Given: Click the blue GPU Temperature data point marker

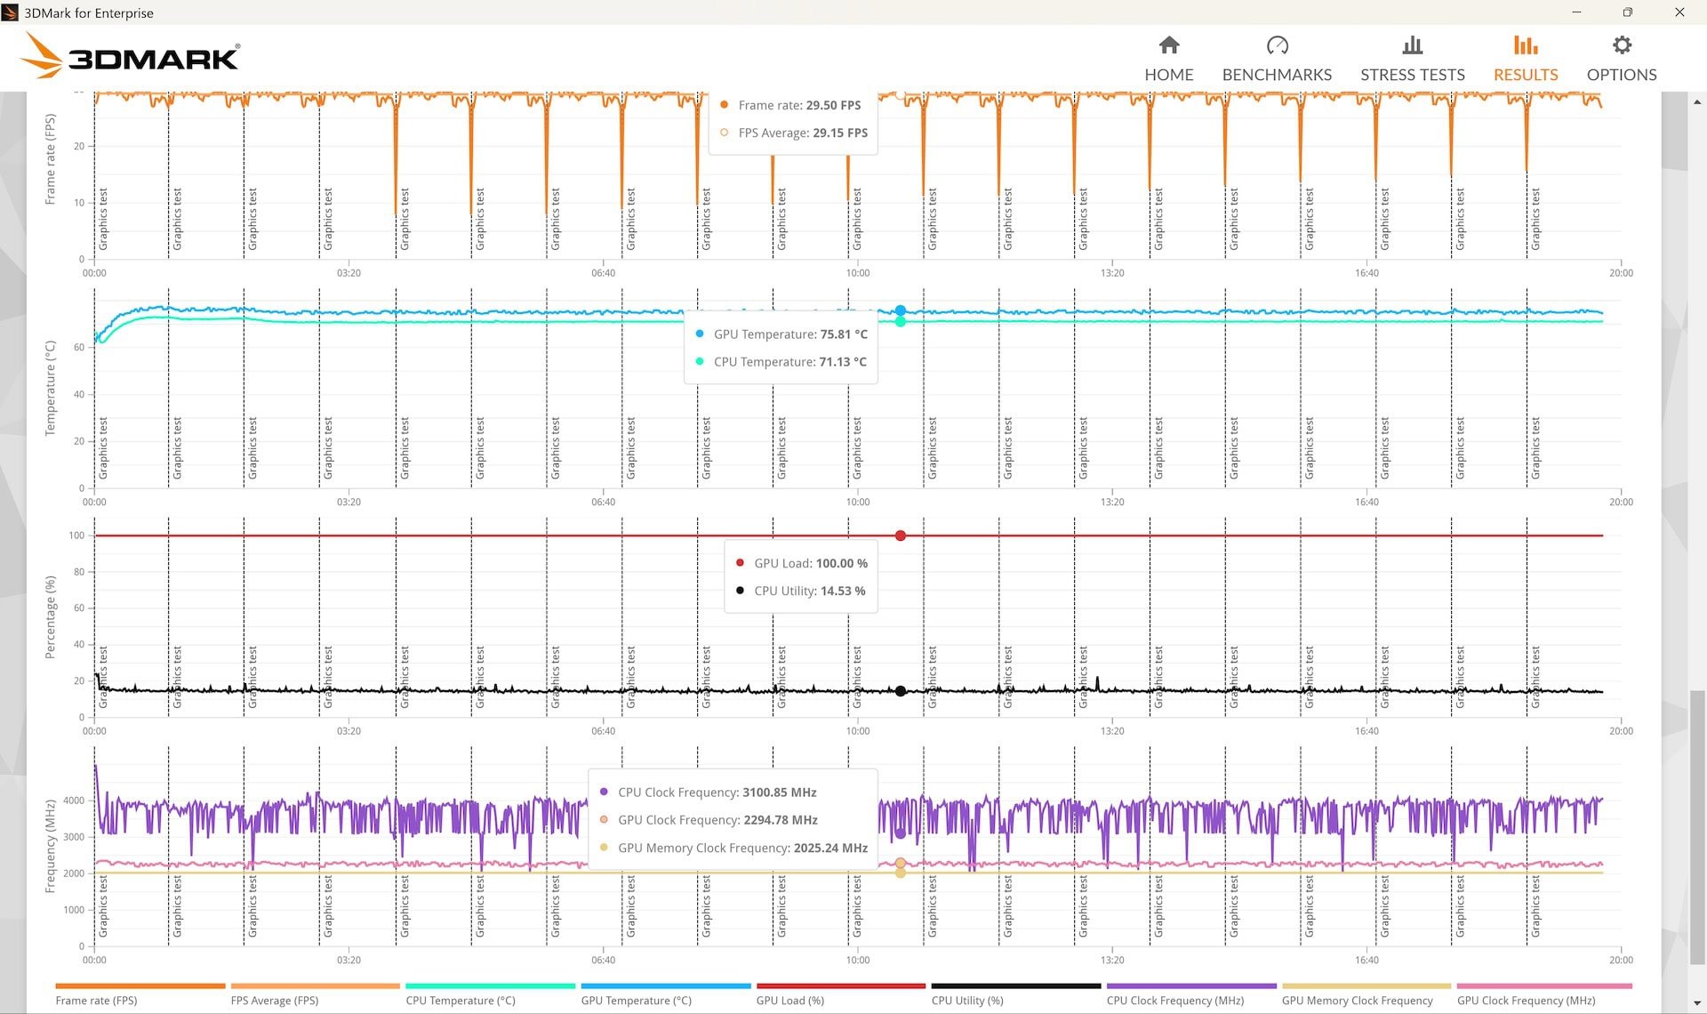Looking at the screenshot, I should coord(901,310).
